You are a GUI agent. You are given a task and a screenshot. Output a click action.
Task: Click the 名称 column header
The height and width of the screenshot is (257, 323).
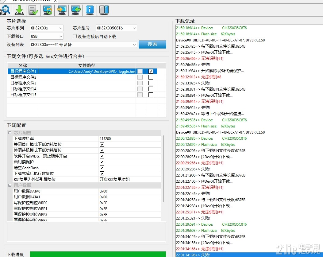pyautogui.click(x=23, y=65)
